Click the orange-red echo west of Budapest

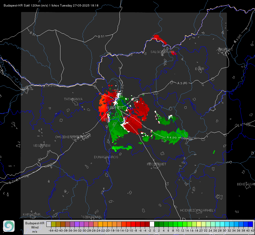(103, 107)
